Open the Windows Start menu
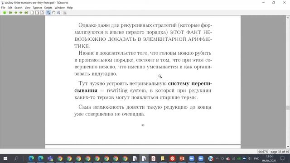The image size is (290, 163). 5,158
